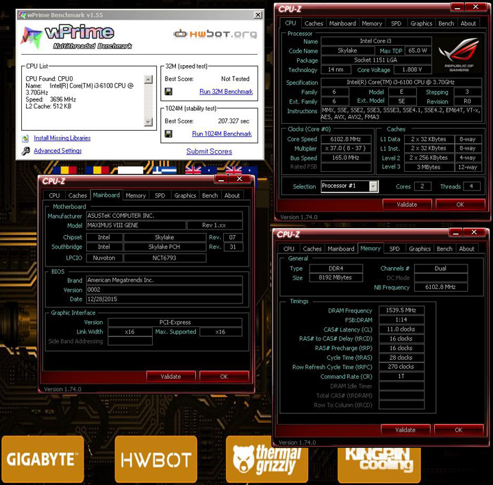The image size is (493, 485).
Task: Click the GIGABYTE desktop logo tile
Action: (x=42, y=459)
